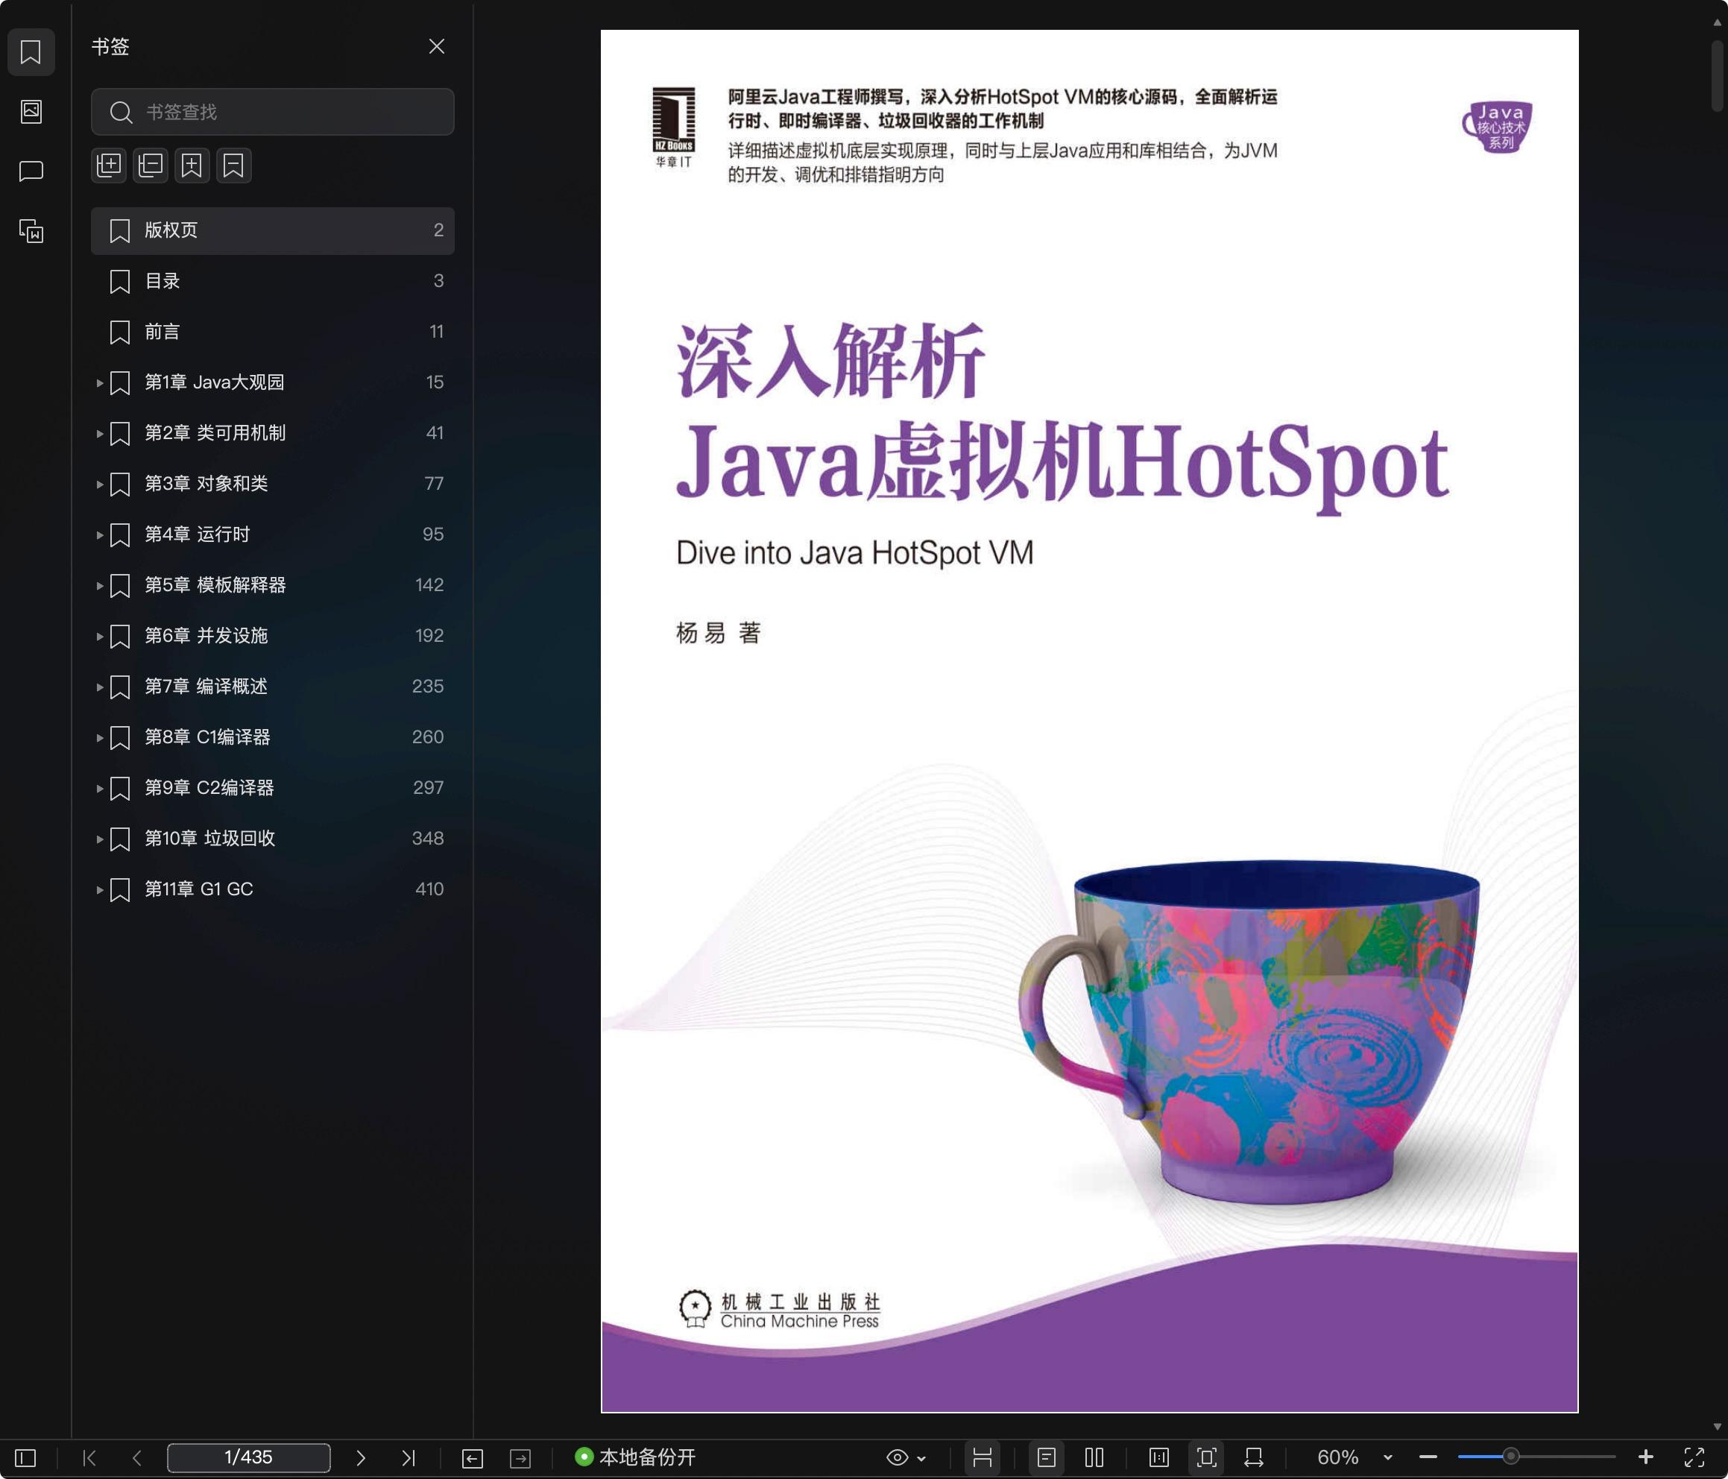Image resolution: width=1728 pixels, height=1479 pixels.
Task: Toggle the sidebar panel visibility
Action: click(x=26, y=1457)
